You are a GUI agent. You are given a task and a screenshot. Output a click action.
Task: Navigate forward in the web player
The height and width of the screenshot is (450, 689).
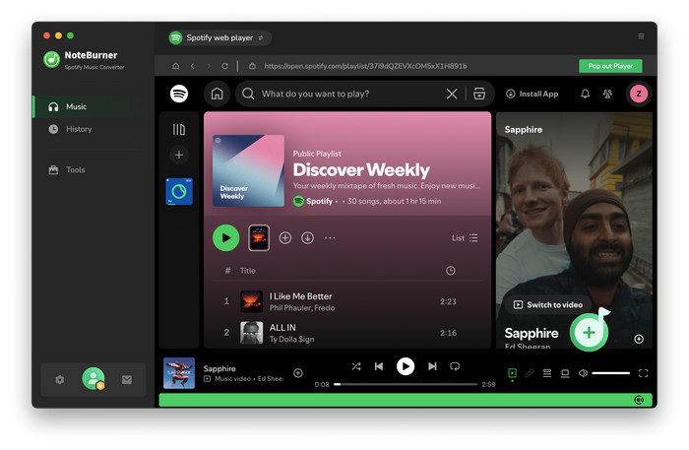point(209,66)
